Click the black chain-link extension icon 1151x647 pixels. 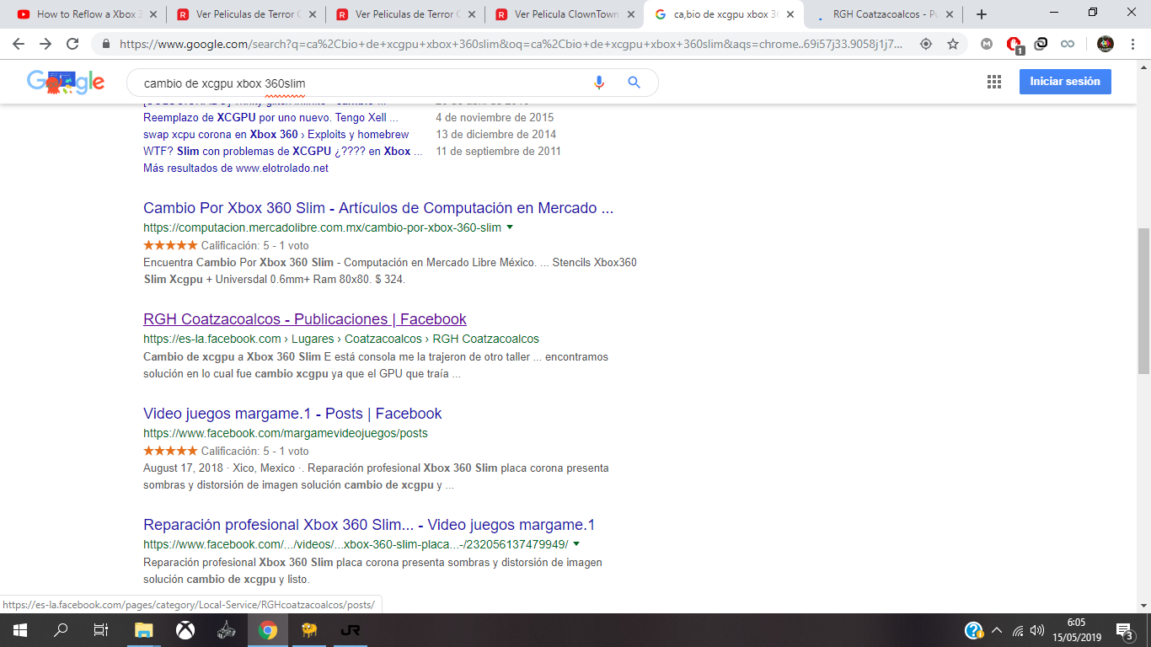[1041, 44]
